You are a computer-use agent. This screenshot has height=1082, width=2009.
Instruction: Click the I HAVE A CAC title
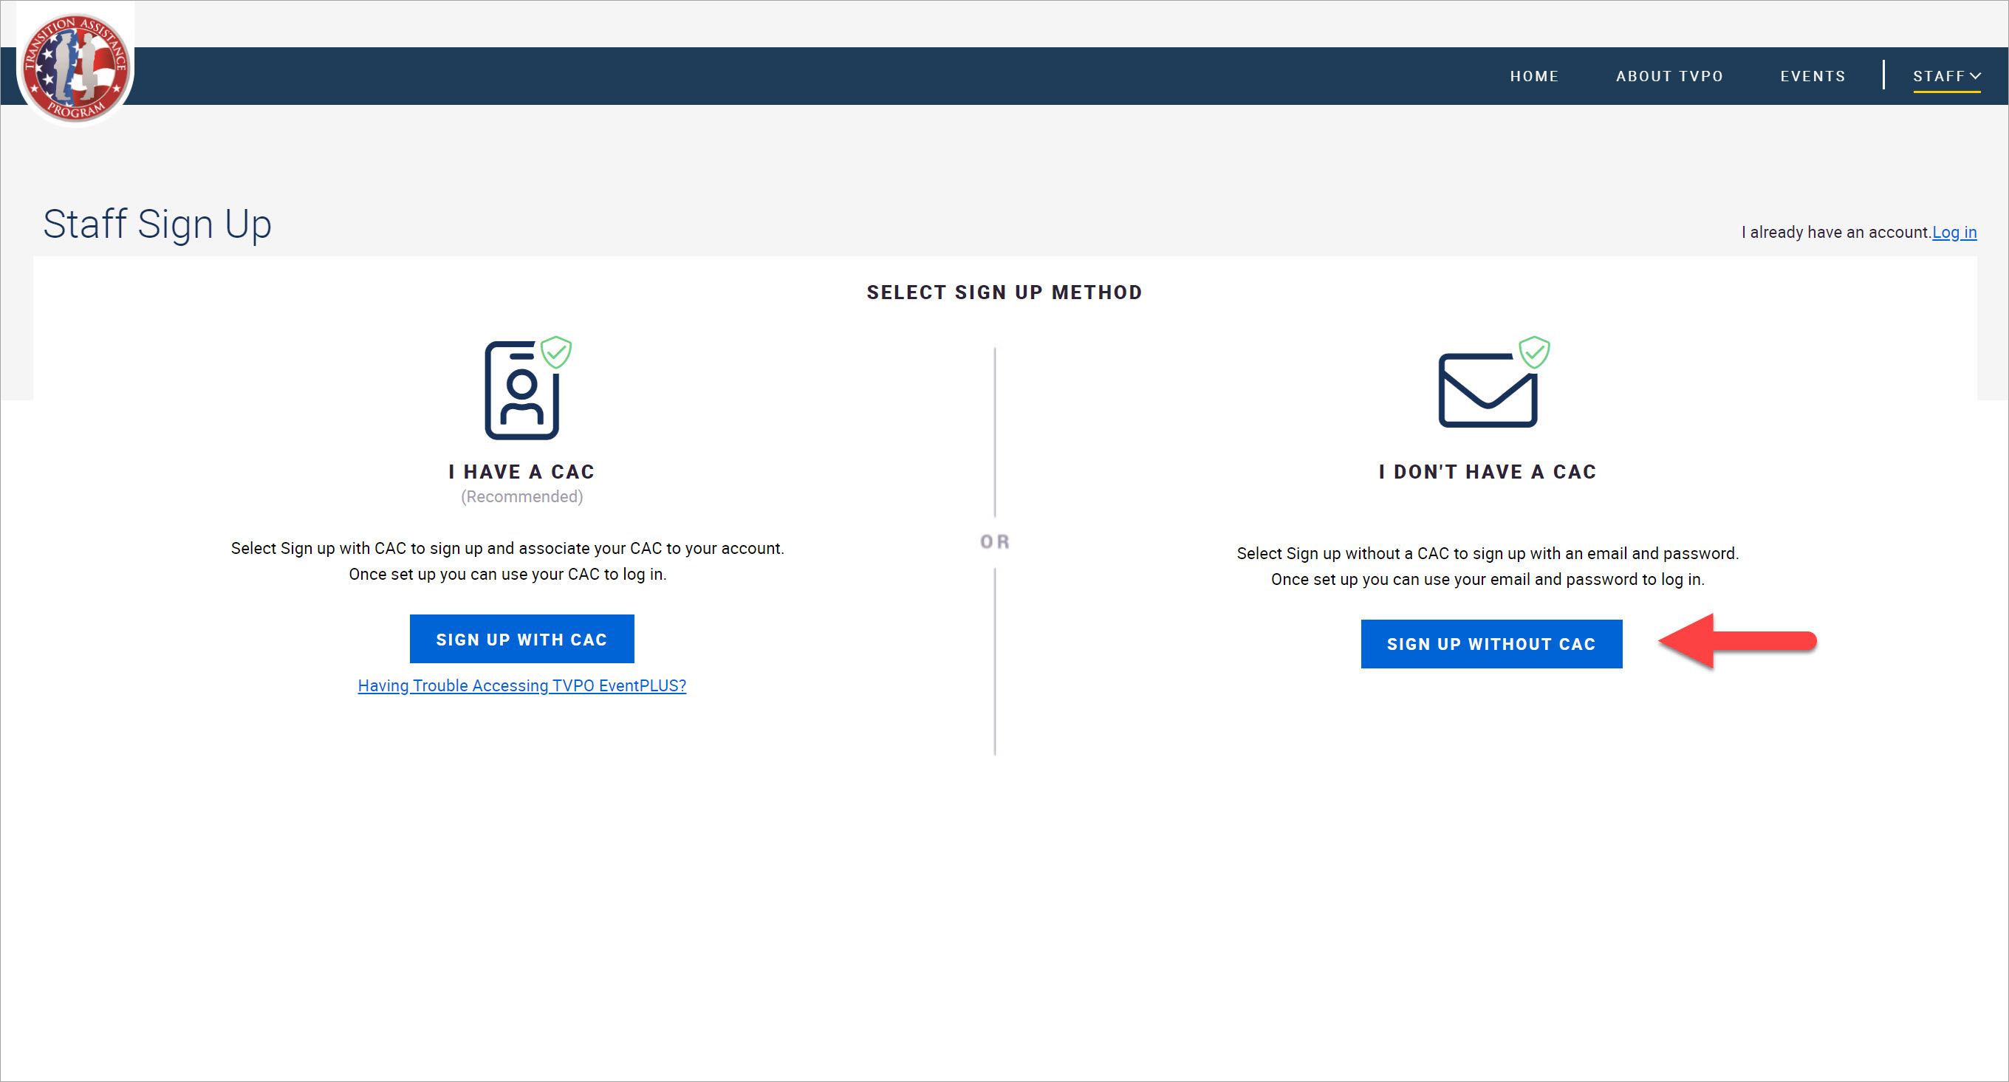(521, 471)
